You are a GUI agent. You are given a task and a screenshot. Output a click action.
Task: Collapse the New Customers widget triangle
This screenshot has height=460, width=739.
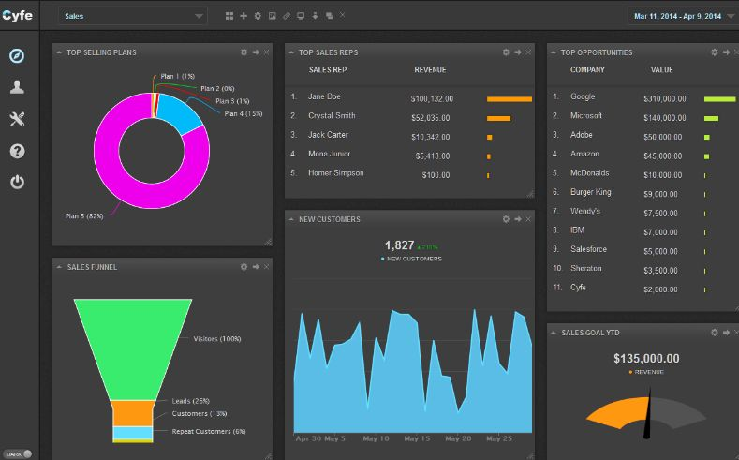(291, 219)
